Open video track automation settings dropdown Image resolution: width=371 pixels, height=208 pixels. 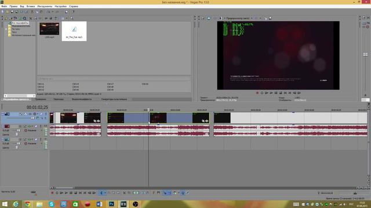click(37, 114)
